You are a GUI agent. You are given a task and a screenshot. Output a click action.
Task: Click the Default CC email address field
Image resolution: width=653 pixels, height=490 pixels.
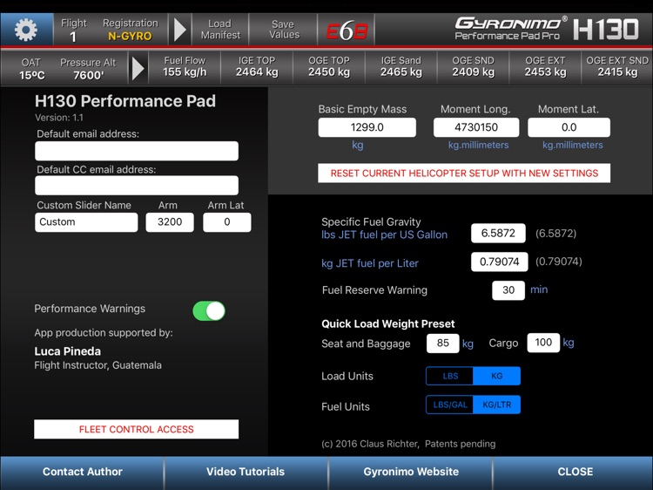tap(137, 185)
